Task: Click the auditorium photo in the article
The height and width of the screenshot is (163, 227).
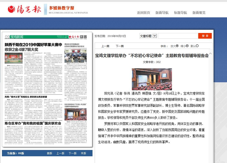Action: point(152,79)
